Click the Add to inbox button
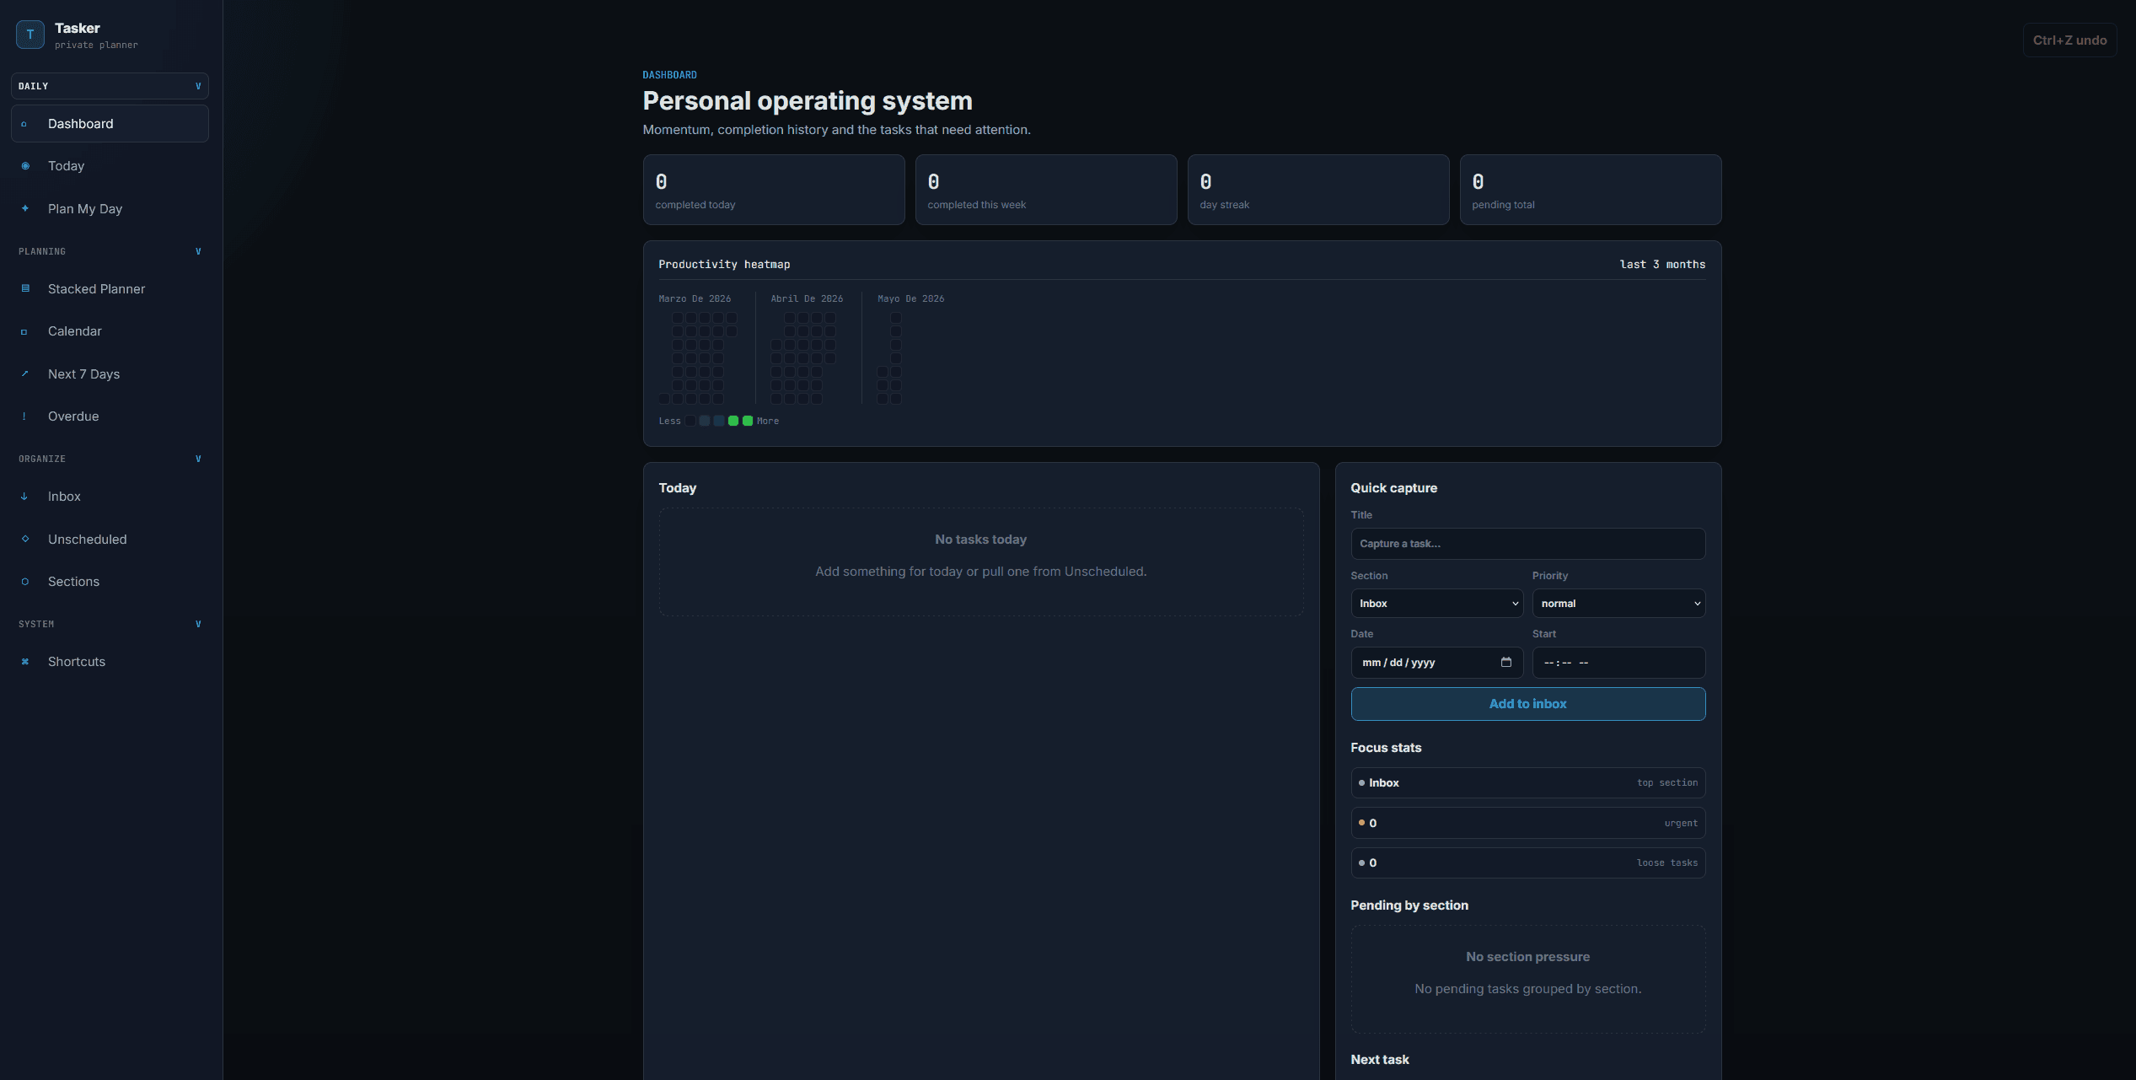This screenshot has width=2136, height=1080. pos(1527,704)
